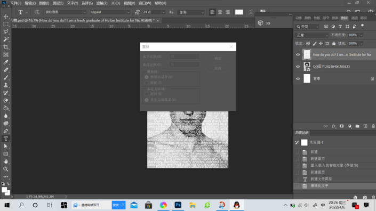Select the Clone Stamp tool
Screen dimensions: 376x211
6,85
